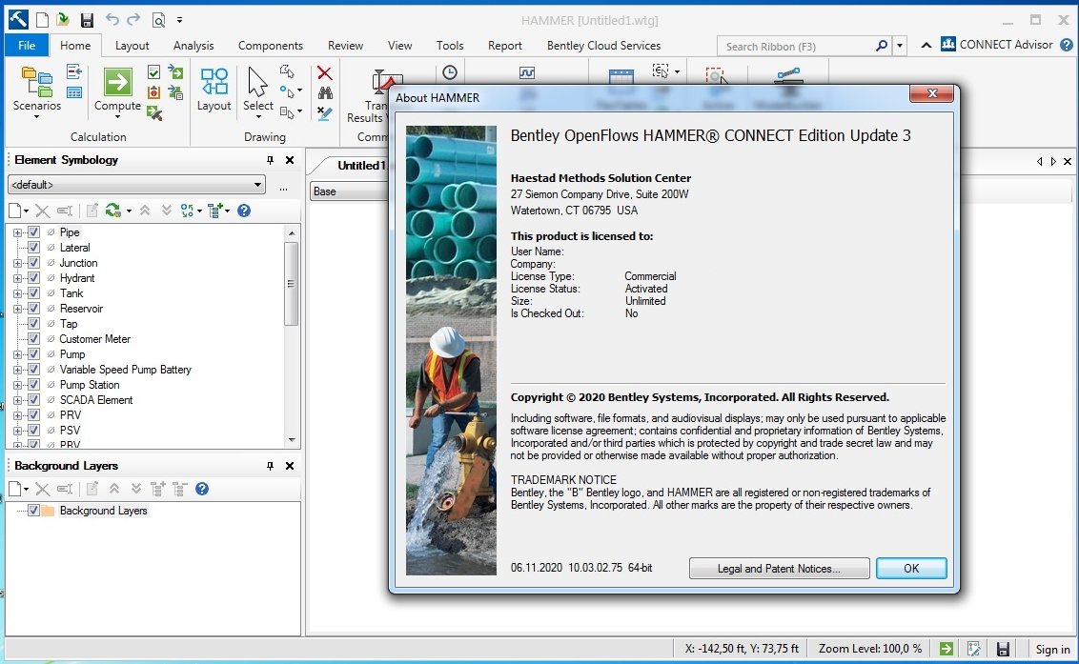Image resolution: width=1079 pixels, height=664 pixels.
Task: Open the New dropdown arrow in Element Symbology toolbar
Action: tap(26, 211)
